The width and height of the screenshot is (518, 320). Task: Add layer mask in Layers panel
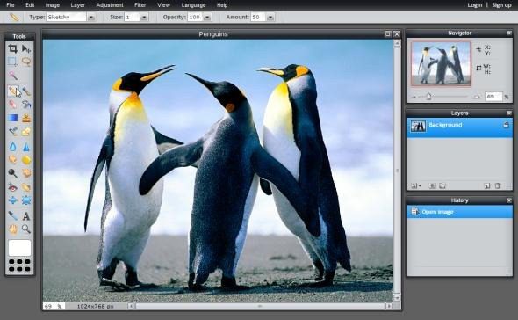tap(432, 186)
